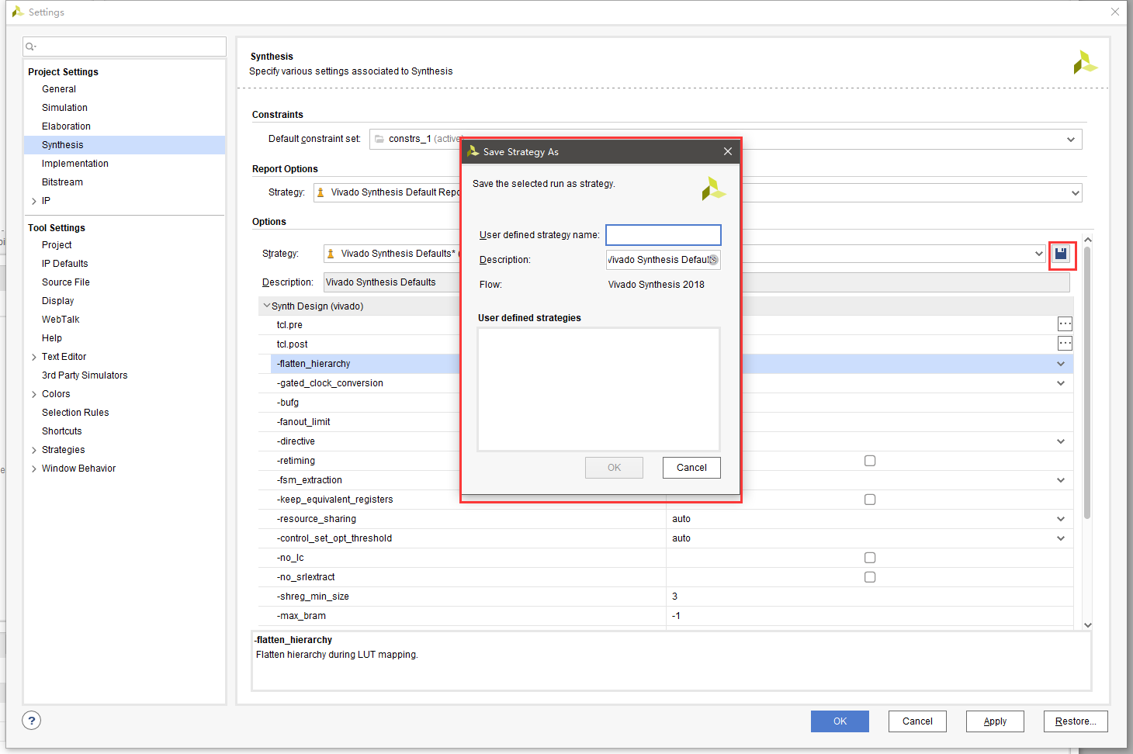Image resolution: width=1133 pixels, height=754 pixels.
Task: Click Cancel in Save Strategy As dialog
Action: tap(691, 468)
